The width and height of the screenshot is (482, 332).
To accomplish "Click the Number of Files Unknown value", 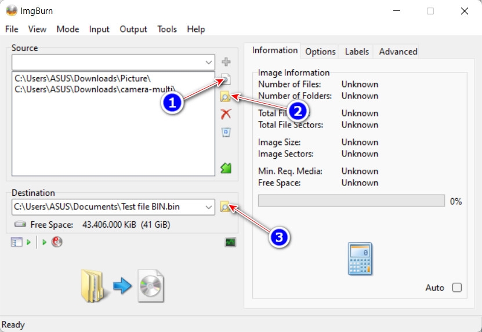I will pos(360,85).
